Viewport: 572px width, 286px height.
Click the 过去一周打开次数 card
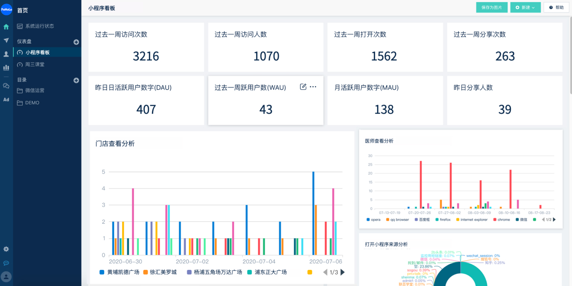pos(385,47)
